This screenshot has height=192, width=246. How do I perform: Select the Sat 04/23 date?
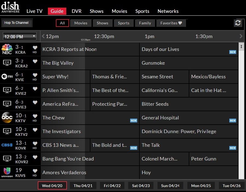(x=141, y=186)
